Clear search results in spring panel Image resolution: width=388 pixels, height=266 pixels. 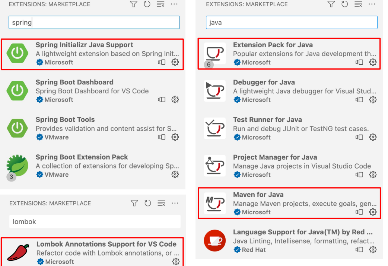(x=160, y=4)
